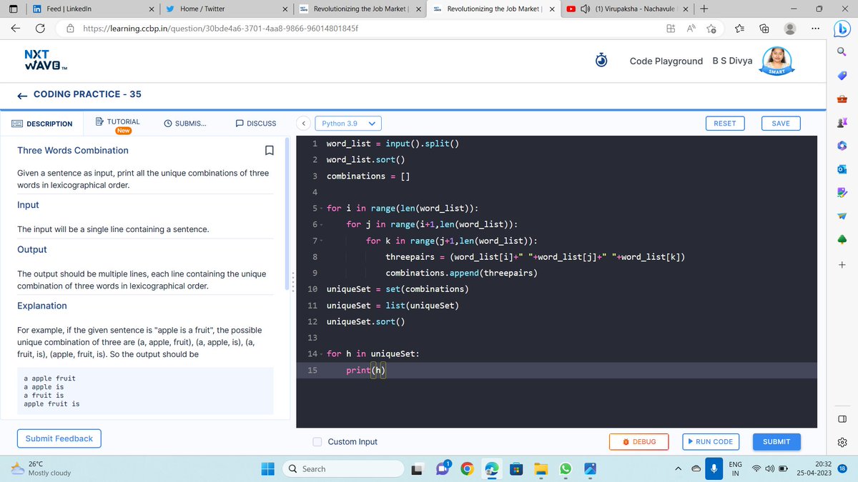
Task: Click microphone icon in system tray
Action: point(714,469)
